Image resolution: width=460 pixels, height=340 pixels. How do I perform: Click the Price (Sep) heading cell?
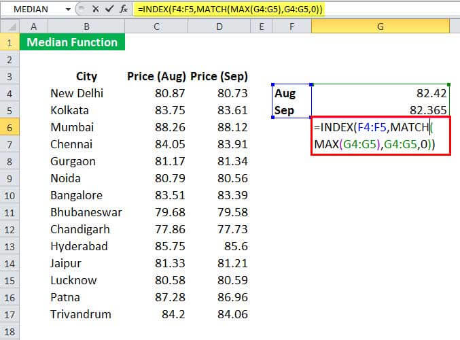219,76
